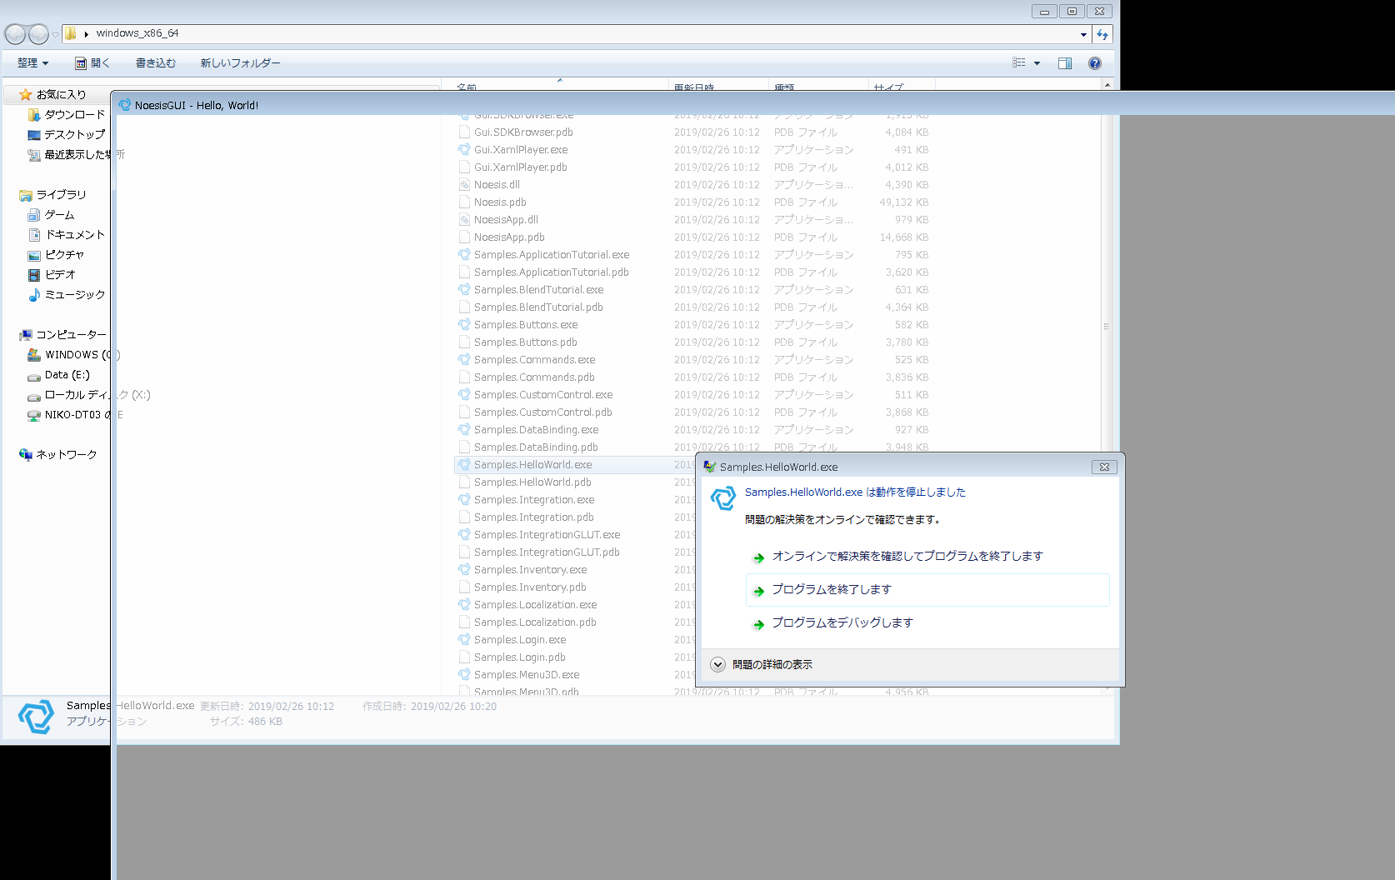Change view mode icon in Explorer toolbar
Screen dimensions: 1395x880
coord(1019,63)
